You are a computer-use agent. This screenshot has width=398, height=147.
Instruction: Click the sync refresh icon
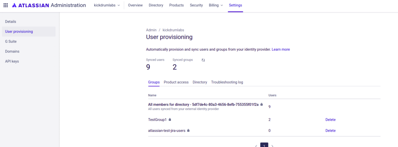coord(203,60)
